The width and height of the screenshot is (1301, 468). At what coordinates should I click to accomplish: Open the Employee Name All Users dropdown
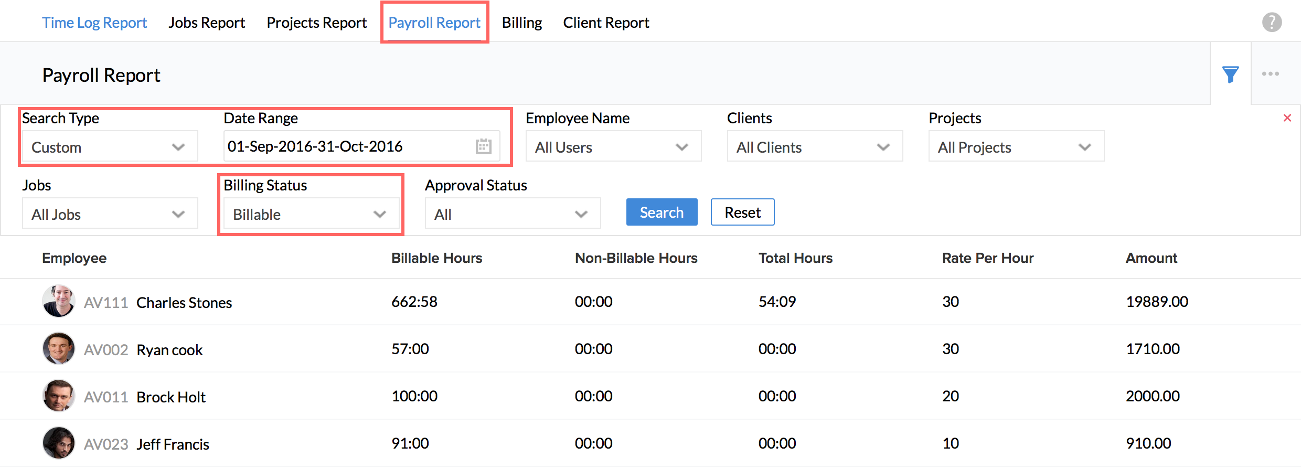click(x=613, y=147)
